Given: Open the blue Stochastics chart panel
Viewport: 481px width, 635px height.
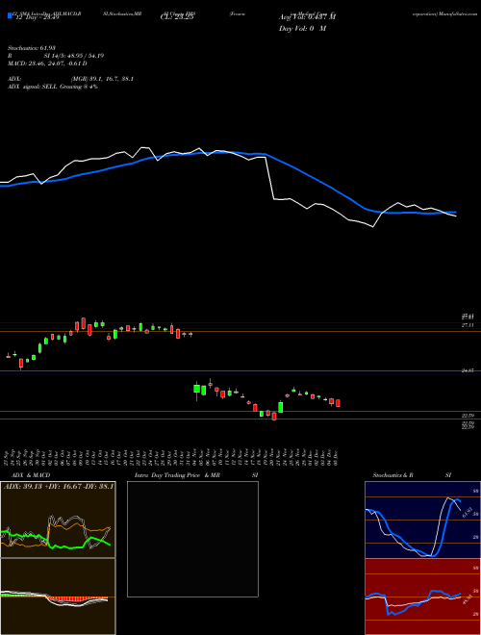Looking at the screenshot, I should pos(422,520).
